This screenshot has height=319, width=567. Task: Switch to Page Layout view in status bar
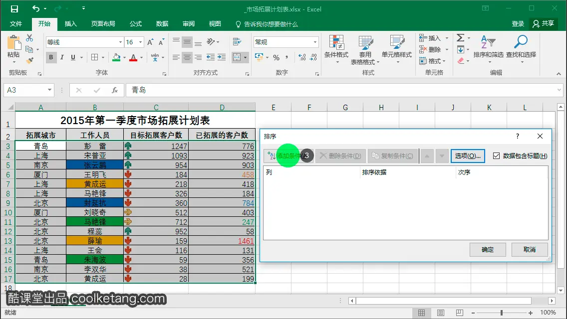(x=440, y=313)
